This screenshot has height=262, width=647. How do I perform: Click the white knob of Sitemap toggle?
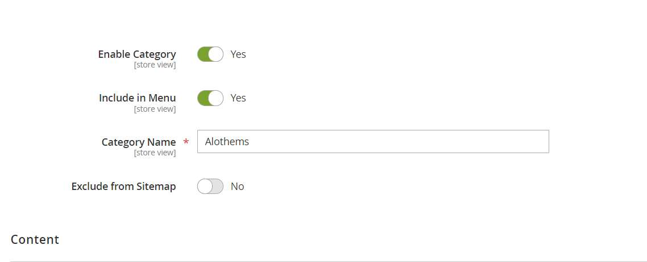click(x=205, y=187)
